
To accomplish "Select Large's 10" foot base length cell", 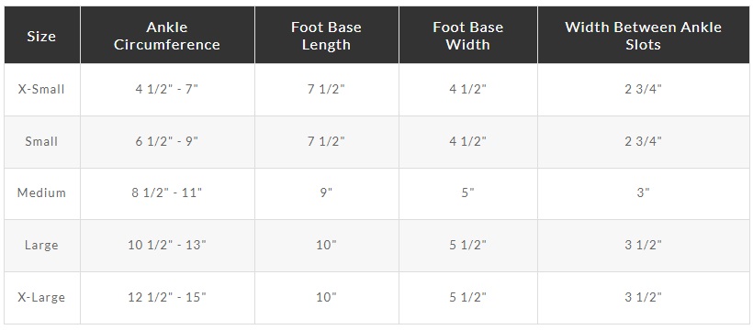I will click(327, 245).
